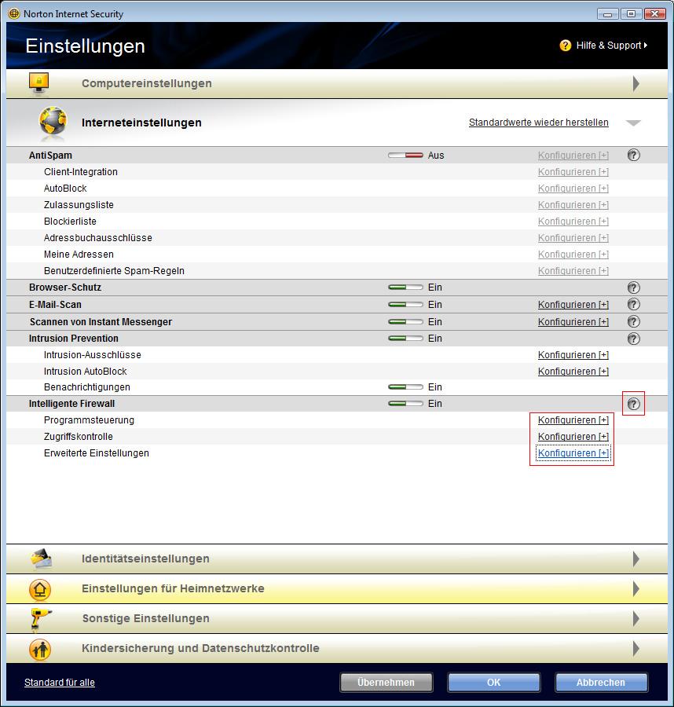Configure the Zugriffskontrolle setting
Screen dimensions: 674x707
(x=573, y=437)
